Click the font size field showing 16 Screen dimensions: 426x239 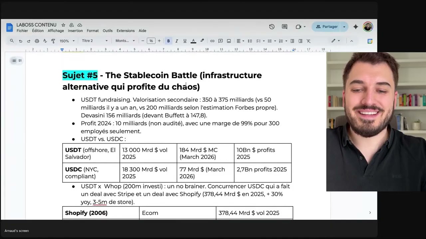tap(151, 41)
